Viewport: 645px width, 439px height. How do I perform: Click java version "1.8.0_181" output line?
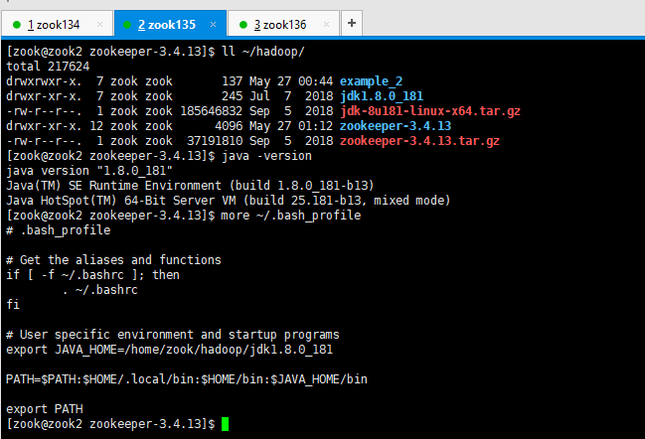point(89,171)
